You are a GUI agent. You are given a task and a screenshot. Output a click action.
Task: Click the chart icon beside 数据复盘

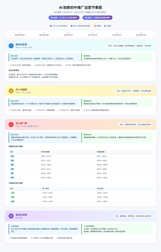pos(12,226)
